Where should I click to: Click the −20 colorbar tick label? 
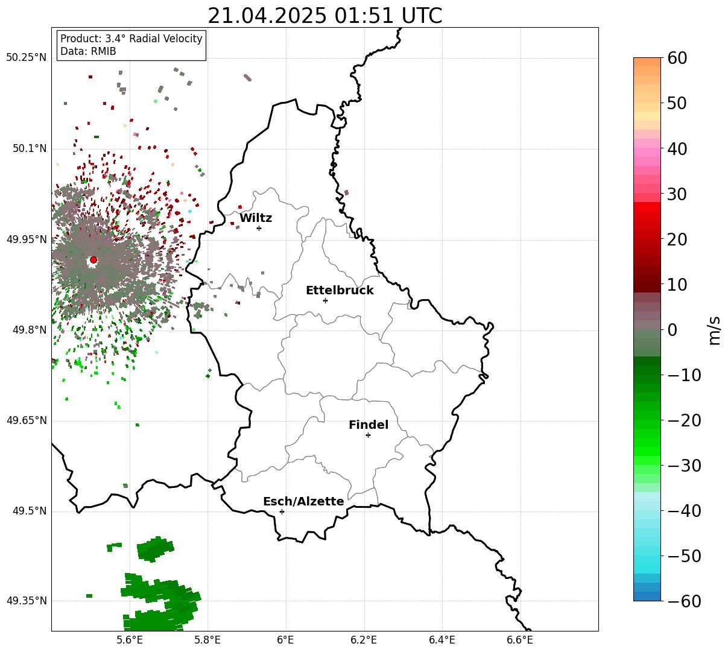click(684, 420)
